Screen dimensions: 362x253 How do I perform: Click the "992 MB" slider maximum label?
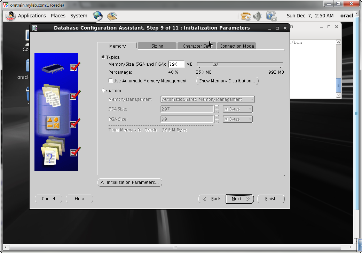pyautogui.click(x=276, y=72)
